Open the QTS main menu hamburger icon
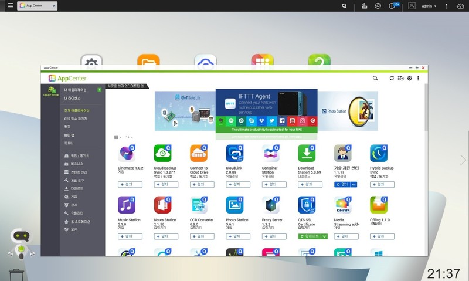469x281 pixels. pyautogui.click(x=11, y=5)
